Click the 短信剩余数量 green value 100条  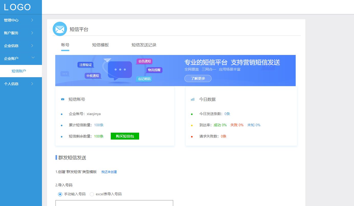click(x=99, y=136)
